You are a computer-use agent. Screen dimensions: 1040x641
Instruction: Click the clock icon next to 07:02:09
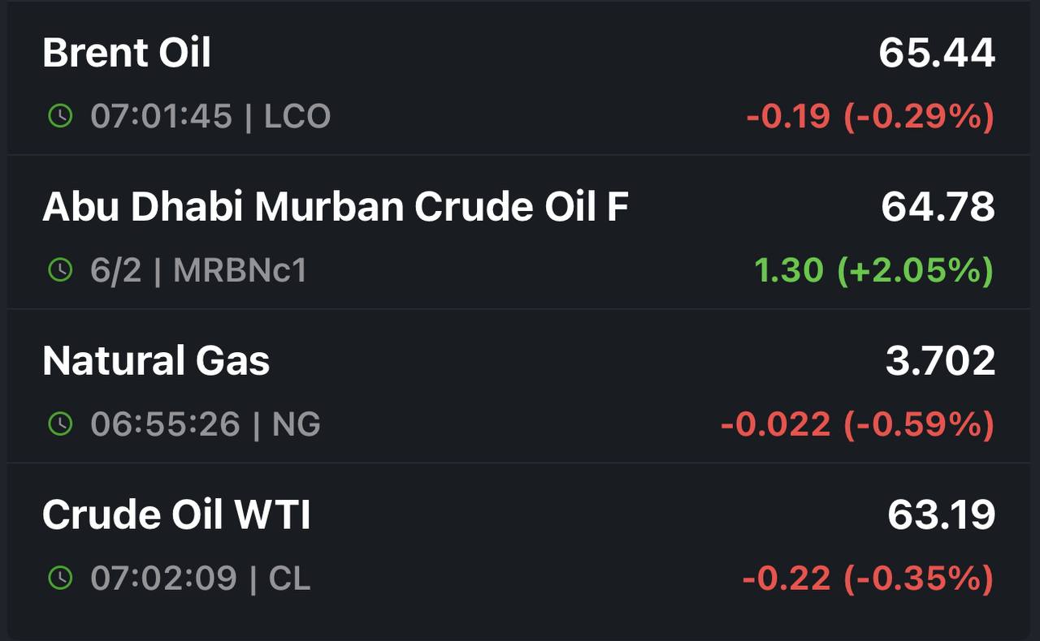pyautogui.click(x=60, y=578)
